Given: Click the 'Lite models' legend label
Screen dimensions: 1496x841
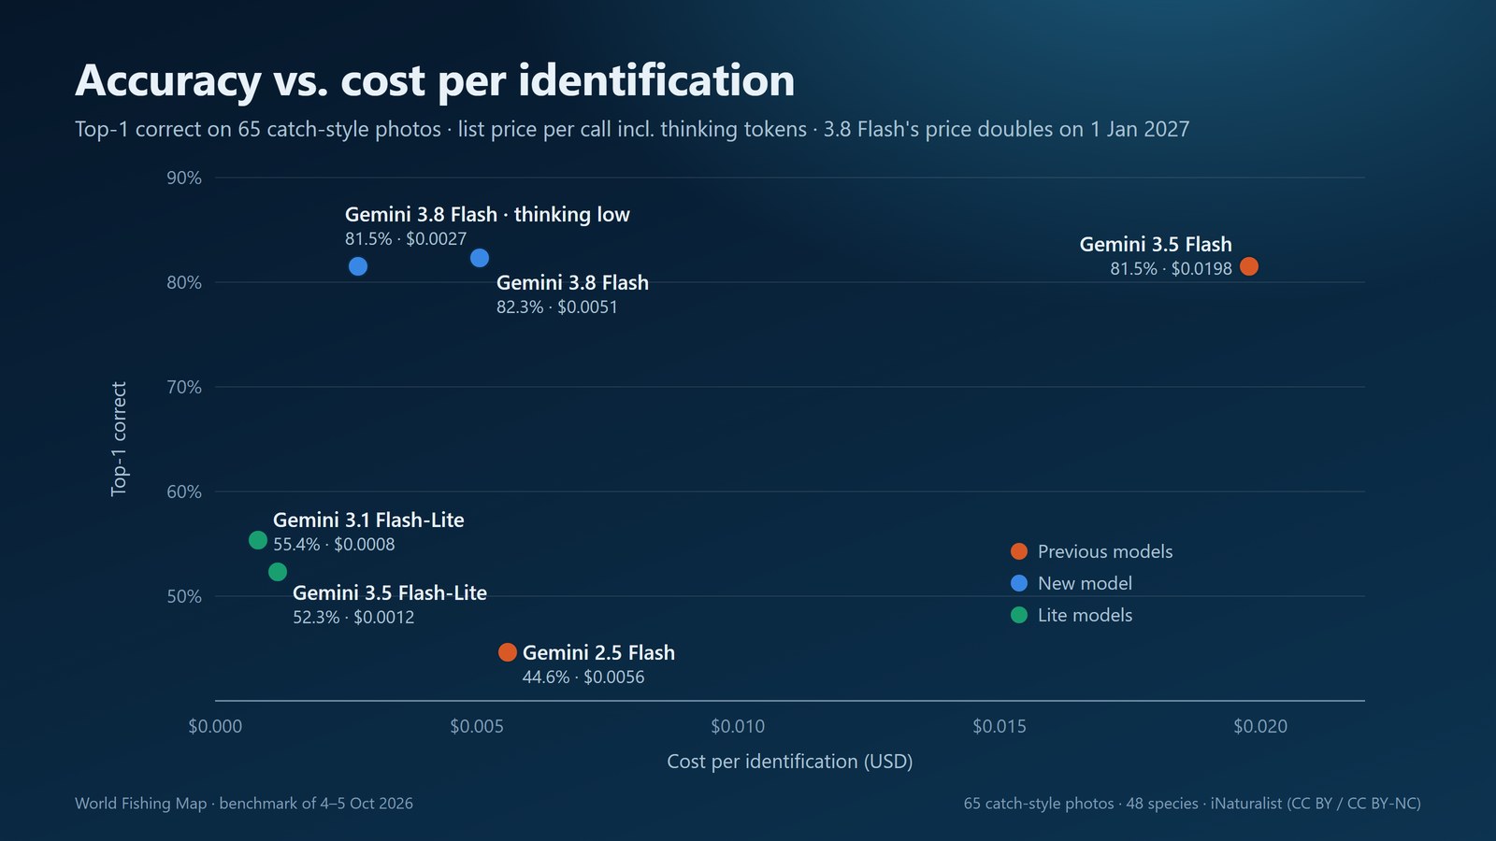Looking at the screenshot, I should (1085, 615).
